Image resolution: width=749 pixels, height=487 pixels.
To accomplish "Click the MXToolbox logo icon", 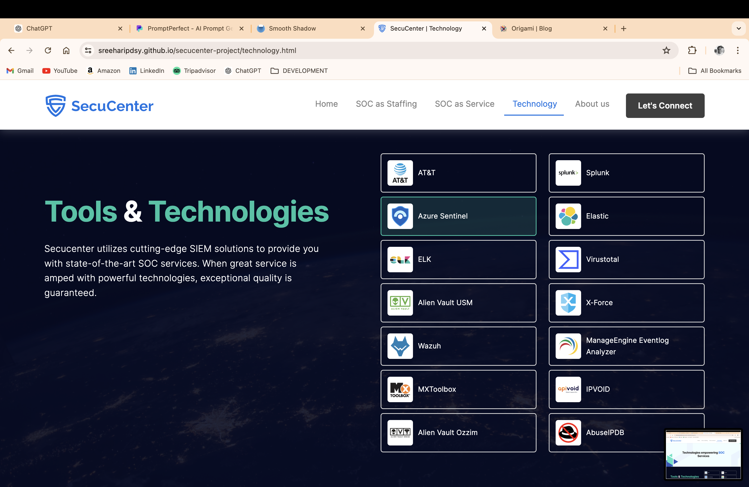I will tap(400, 389).
